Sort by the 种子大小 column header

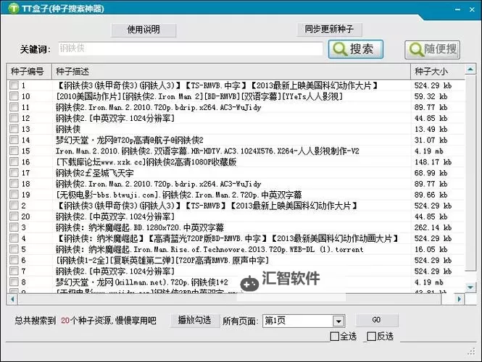coord(437,72)
